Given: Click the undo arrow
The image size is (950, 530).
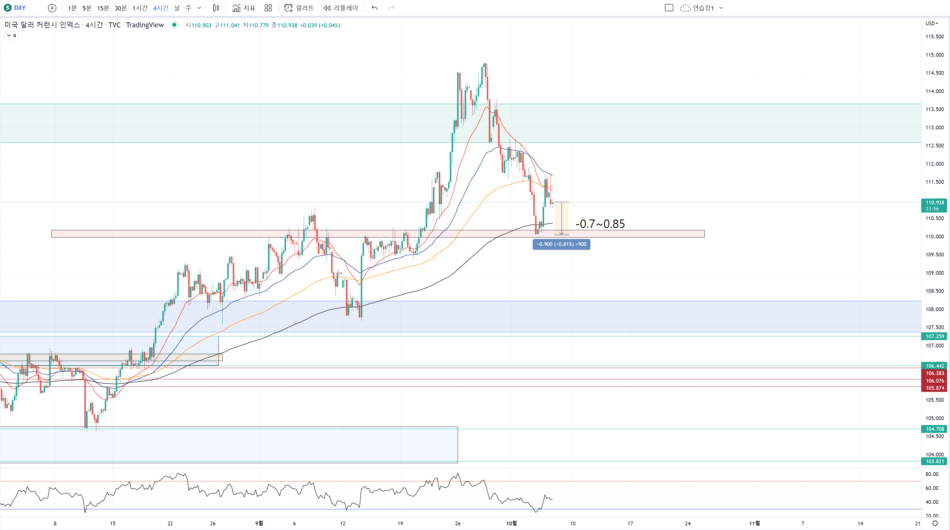Looking at the screenshot, I should 374,8.
